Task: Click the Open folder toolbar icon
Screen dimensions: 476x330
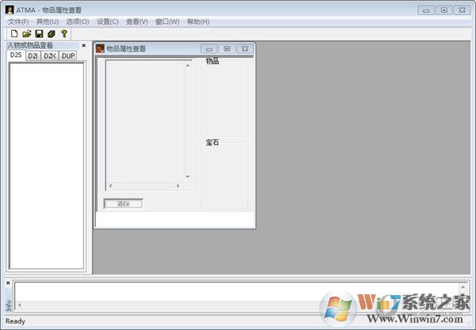Action: click(27, 33)
